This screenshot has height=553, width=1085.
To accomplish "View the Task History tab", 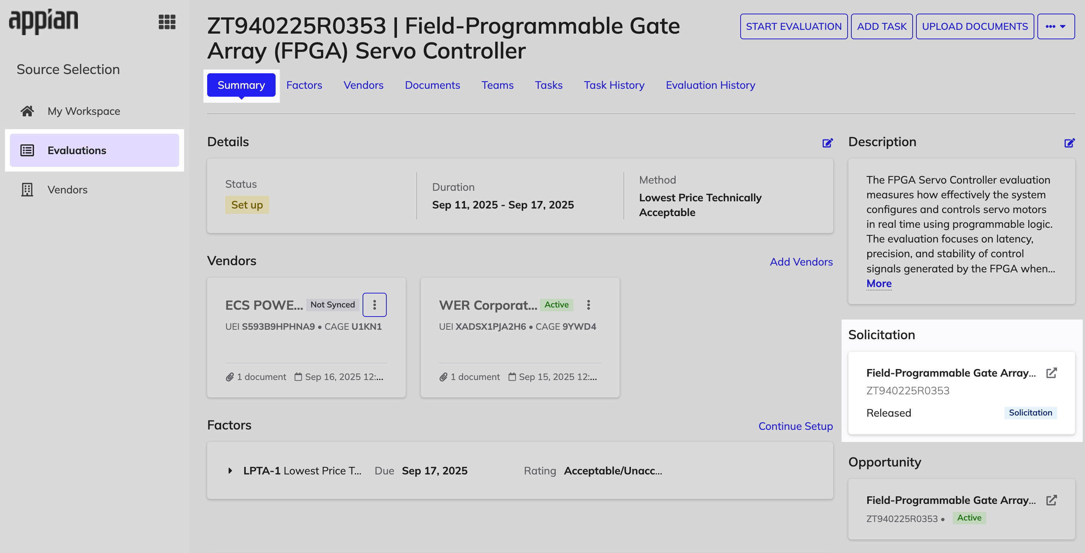I will point(614,85).
